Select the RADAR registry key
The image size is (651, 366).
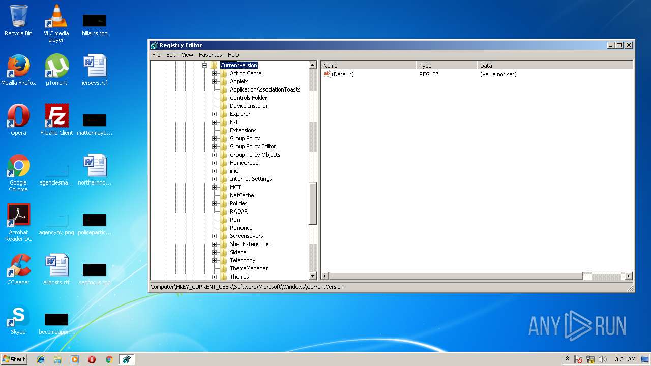point(239,211)
